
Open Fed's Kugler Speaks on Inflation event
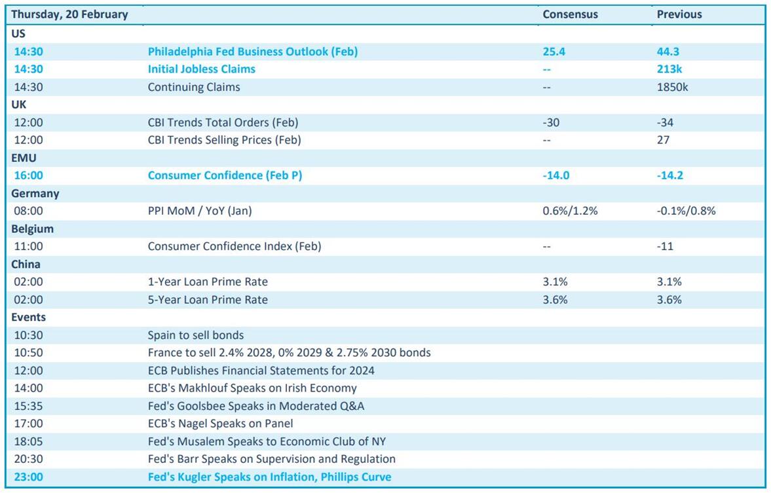pos(269,477)
